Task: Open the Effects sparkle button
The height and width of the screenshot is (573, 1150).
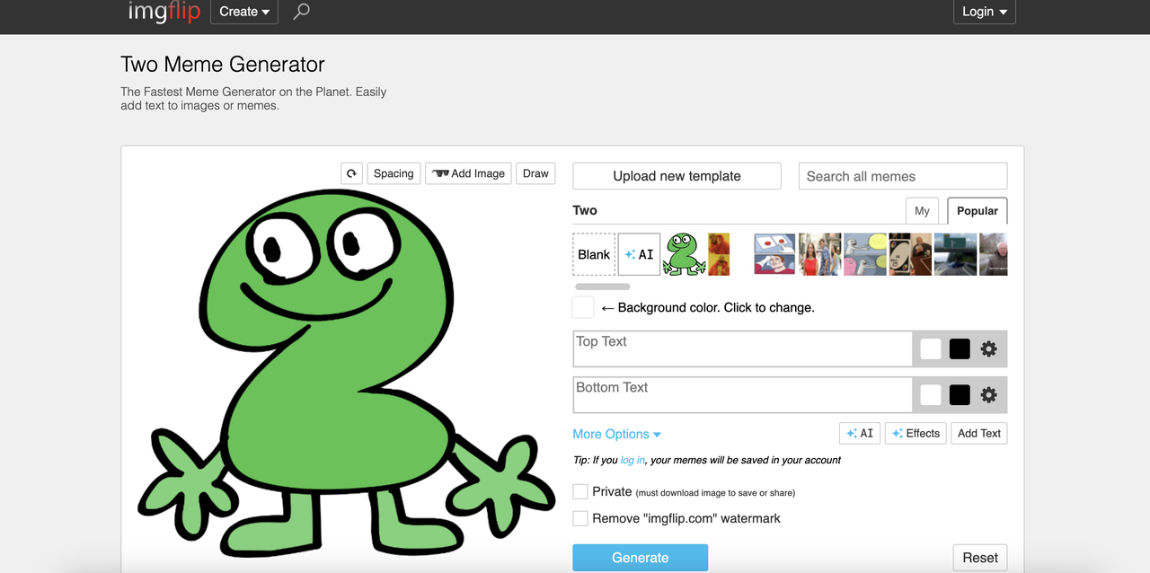Action: pyautogui.click(x=916, y=433)
